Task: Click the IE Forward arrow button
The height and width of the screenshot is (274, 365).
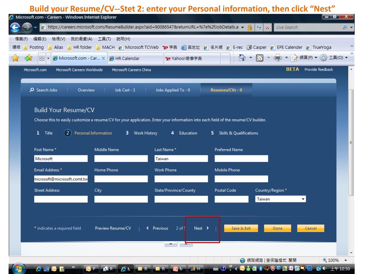Action: tap(27, 27)
